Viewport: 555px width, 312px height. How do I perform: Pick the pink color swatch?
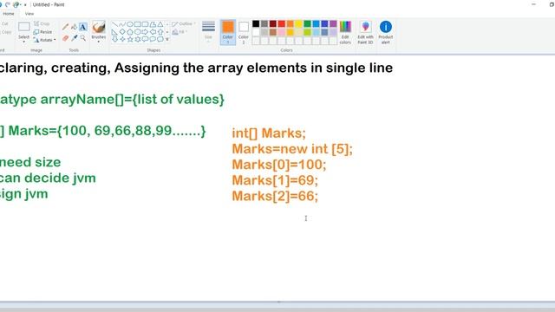click(x=281, y=32)
